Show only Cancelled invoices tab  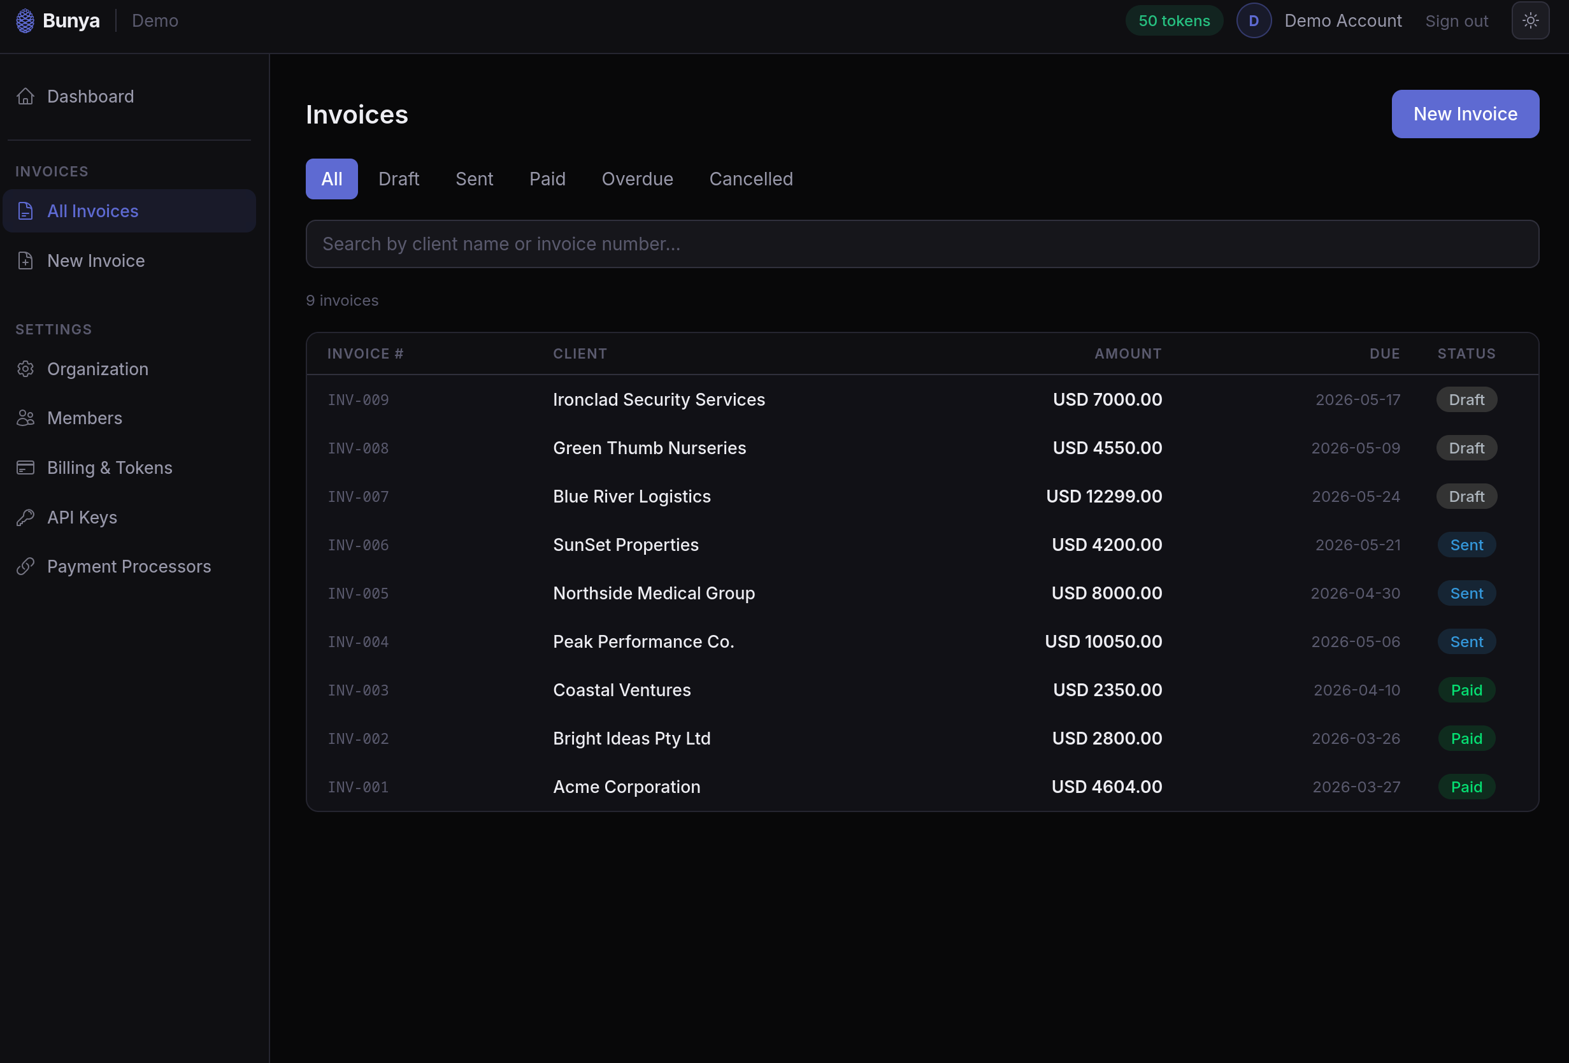[750, 179]
